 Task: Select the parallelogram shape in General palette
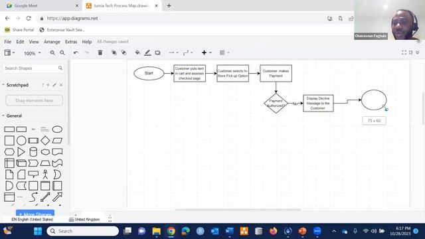point(57,141)
